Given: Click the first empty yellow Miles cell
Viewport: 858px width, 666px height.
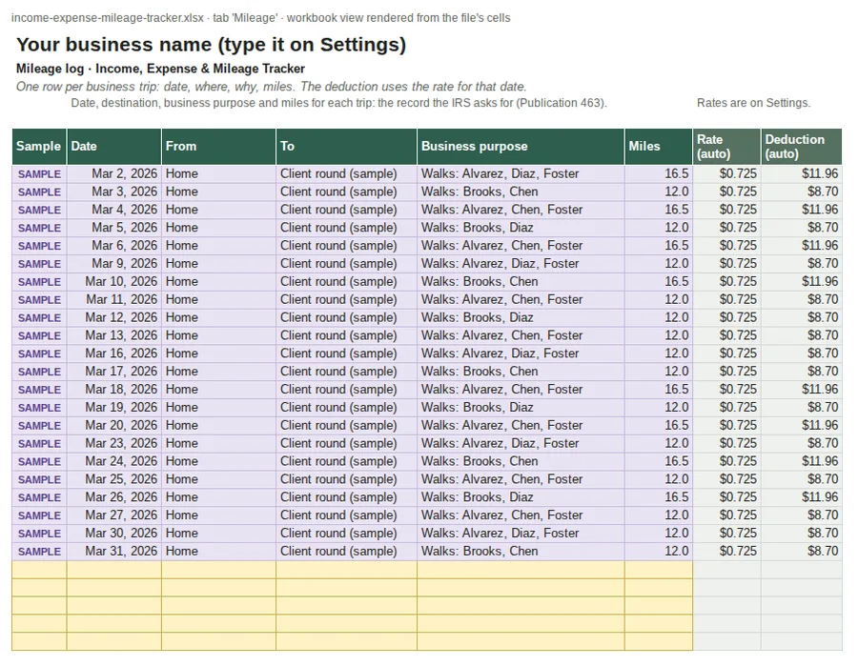Looking at the screenshot, I should point(658,570).
